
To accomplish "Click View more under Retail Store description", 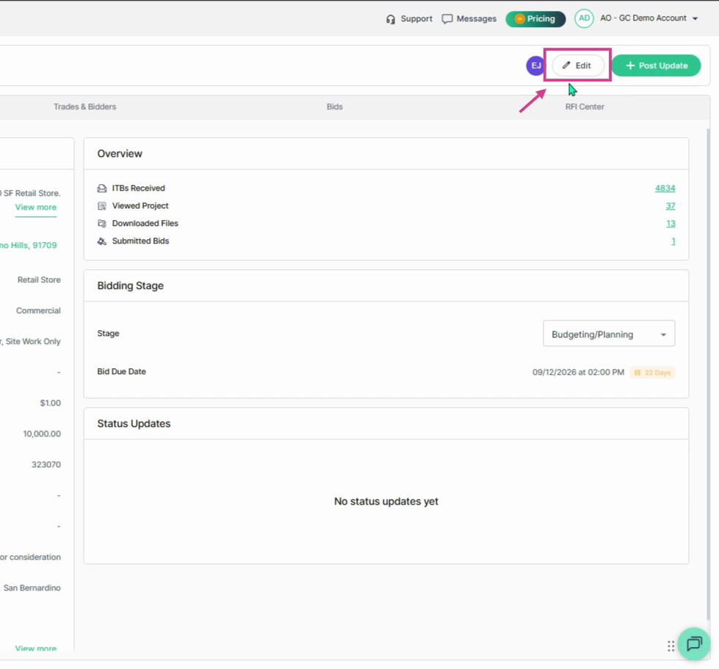I will (x=36, y=208).
